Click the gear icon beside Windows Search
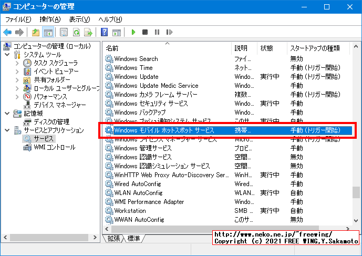 109,59
